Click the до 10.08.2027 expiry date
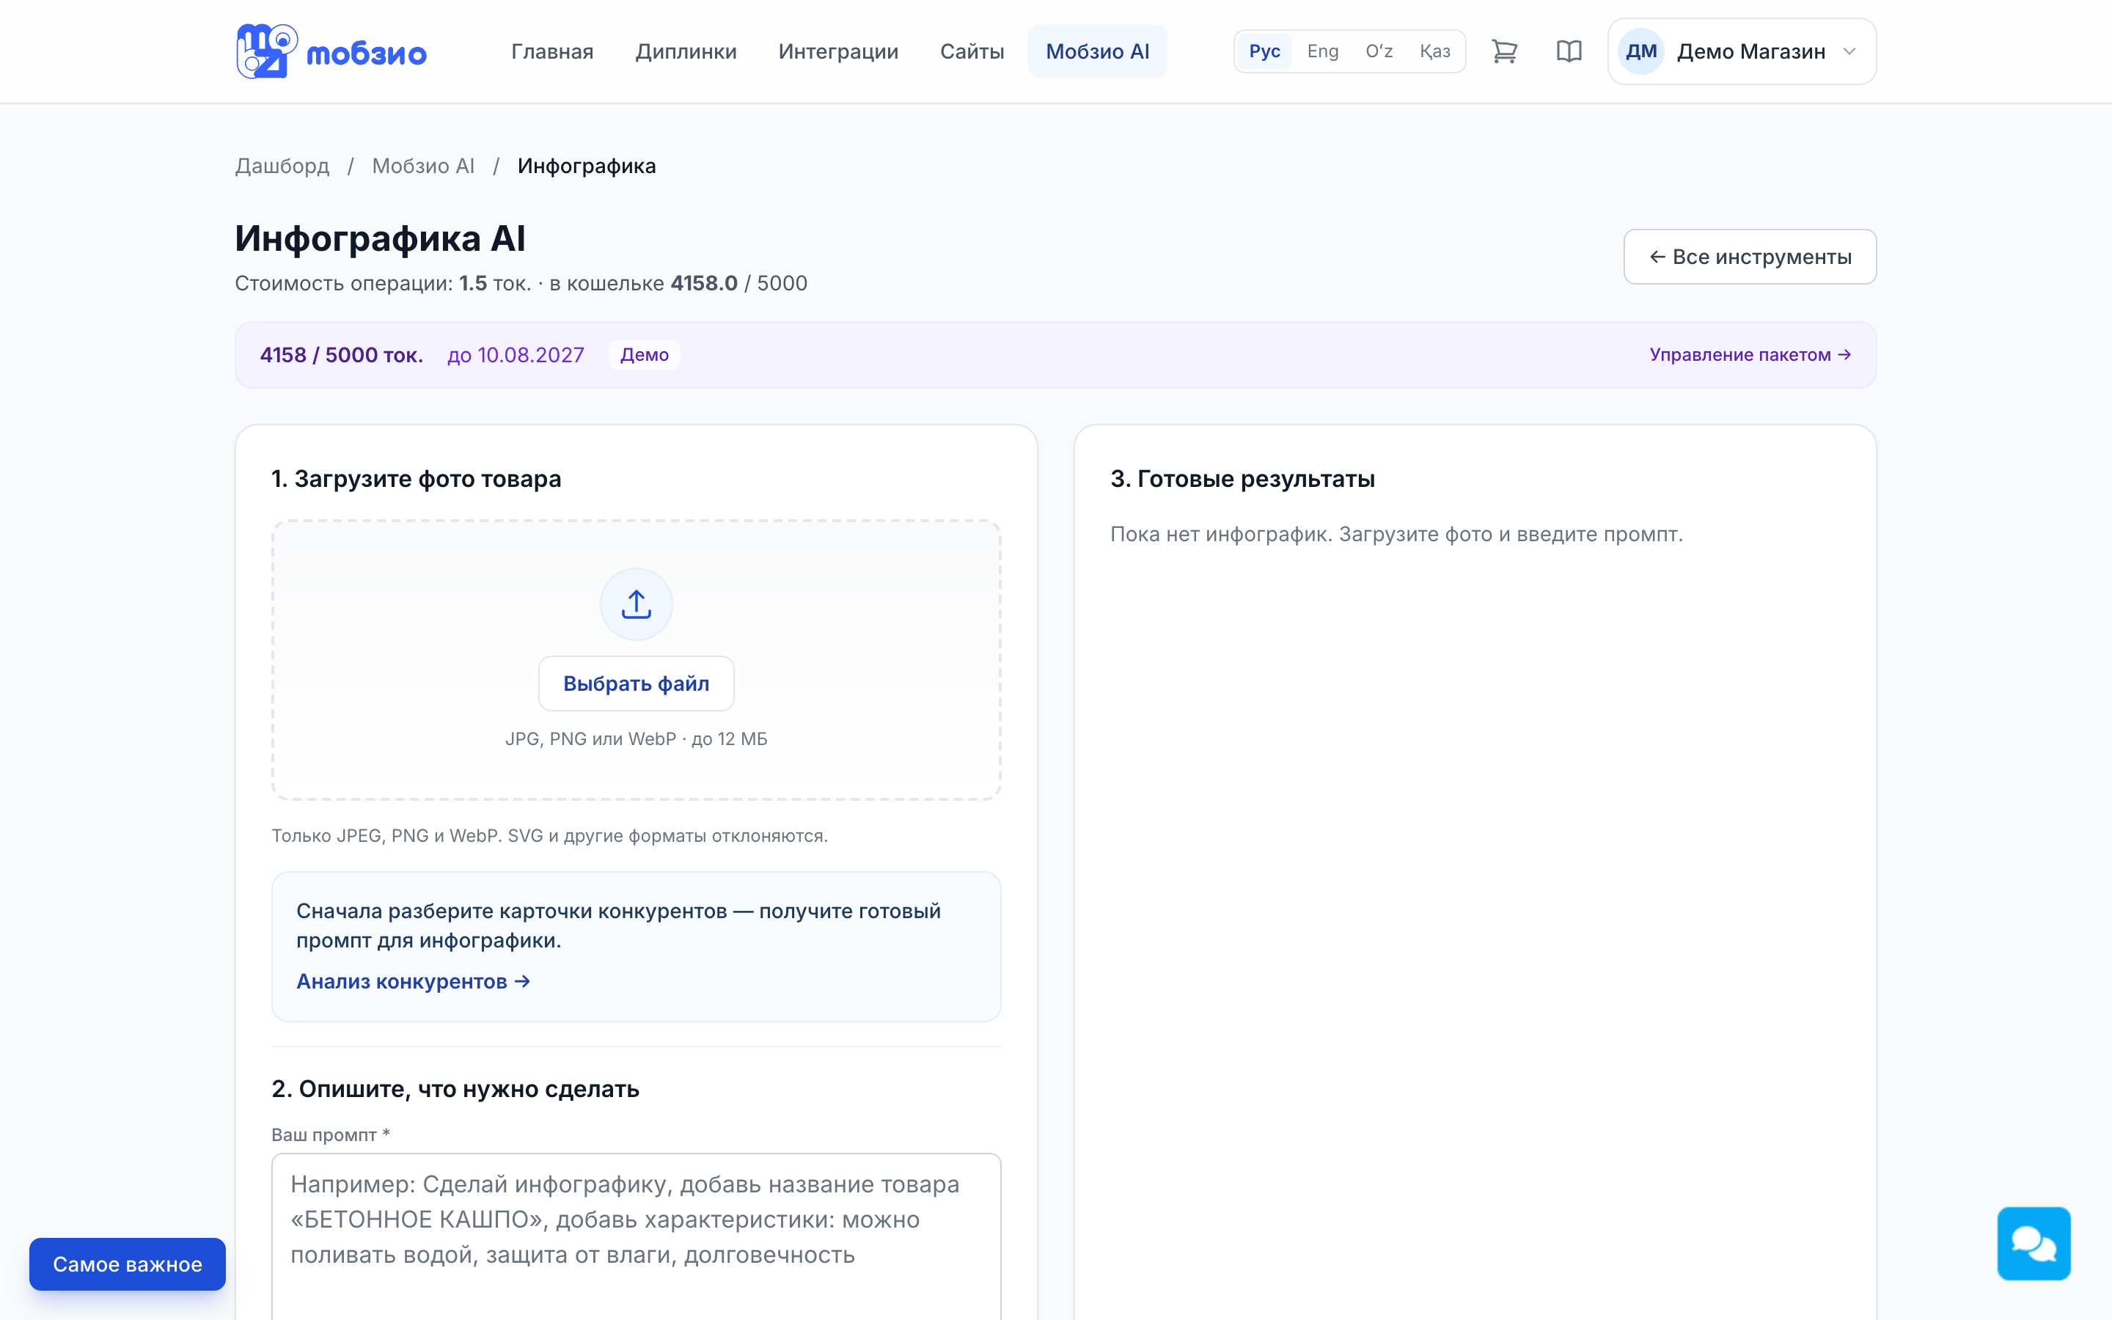This screenshot has height=1320, width=2112. pos(516,354)
